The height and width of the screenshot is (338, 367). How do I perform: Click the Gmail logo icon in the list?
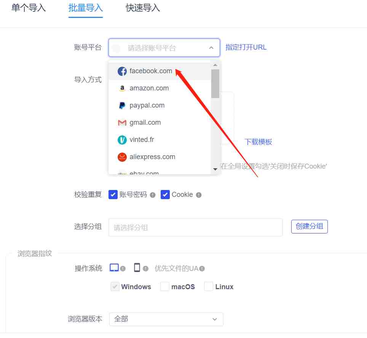click(x=122, y=123)
